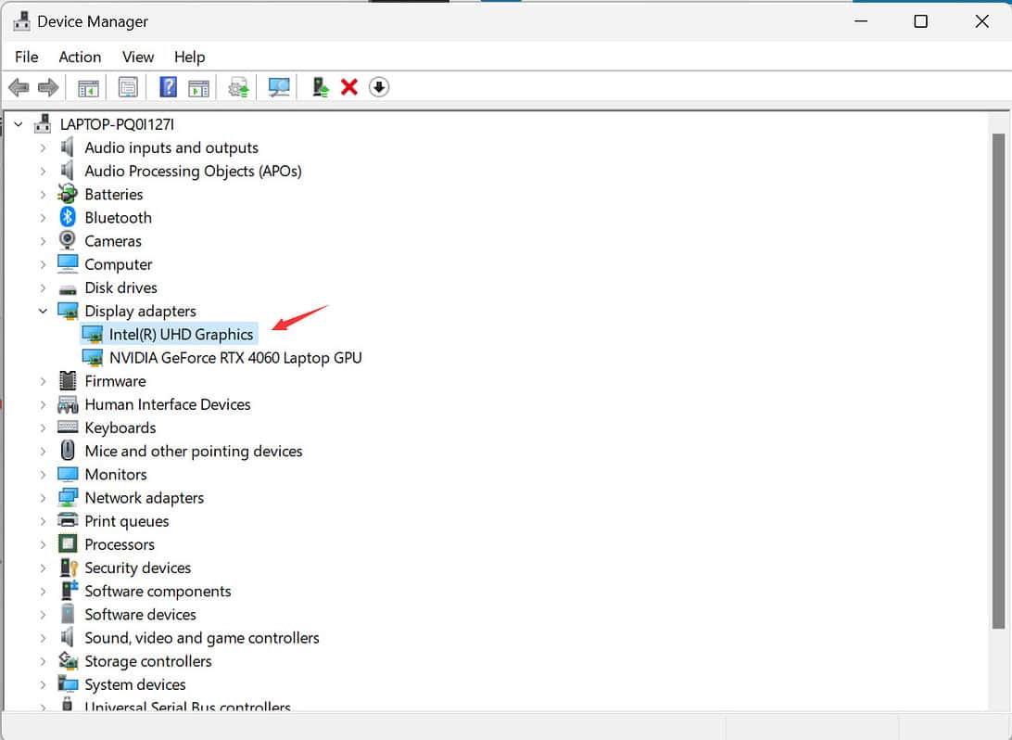Click the Processors category icon
This screenshot has width=1012, height=740.
click(x=67, y=544)
